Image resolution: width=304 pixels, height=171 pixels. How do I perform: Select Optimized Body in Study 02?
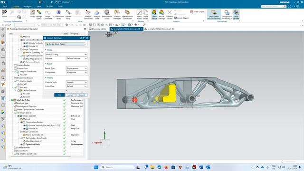click(33, 144)
